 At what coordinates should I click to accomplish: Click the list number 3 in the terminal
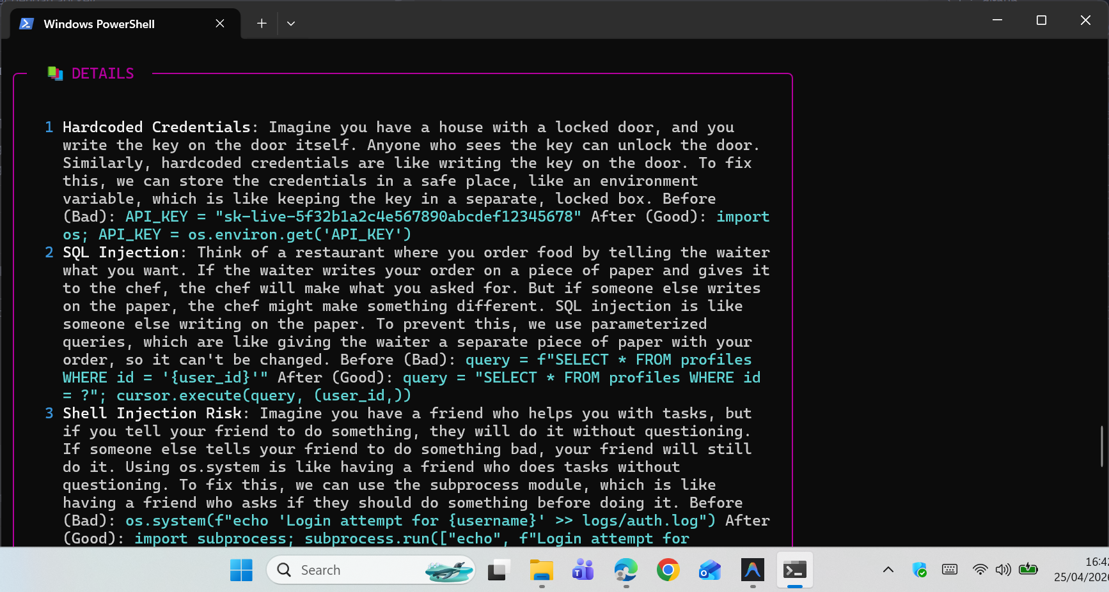(x=49, y=413)
